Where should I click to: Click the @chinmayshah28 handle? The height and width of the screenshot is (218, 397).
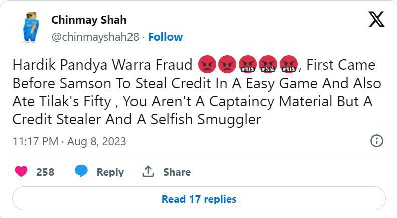pos(94,37)
